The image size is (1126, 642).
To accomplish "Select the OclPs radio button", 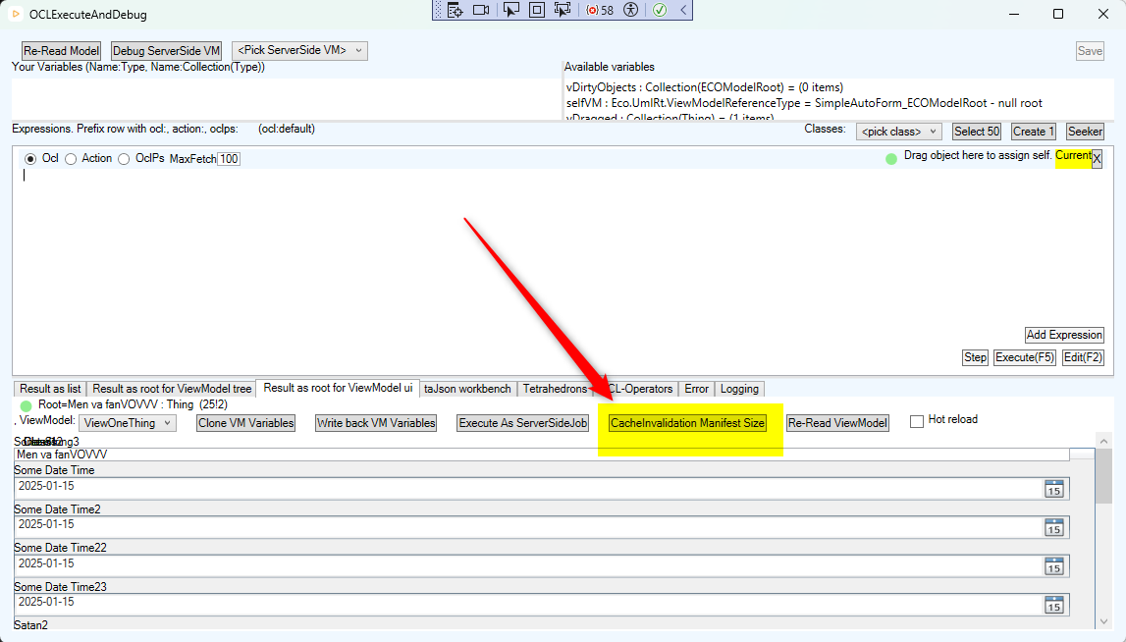I will [x=125, y=159].
